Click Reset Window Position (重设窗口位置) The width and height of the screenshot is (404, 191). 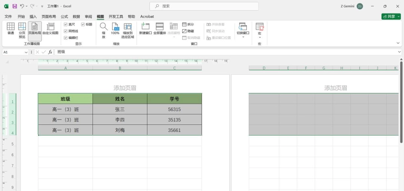click(218, 38)
